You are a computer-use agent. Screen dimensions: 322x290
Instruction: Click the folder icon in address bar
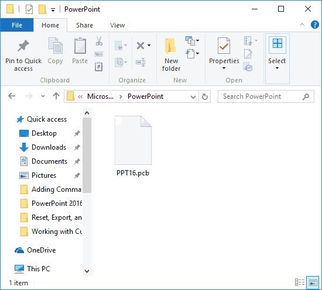click(70, 96)
